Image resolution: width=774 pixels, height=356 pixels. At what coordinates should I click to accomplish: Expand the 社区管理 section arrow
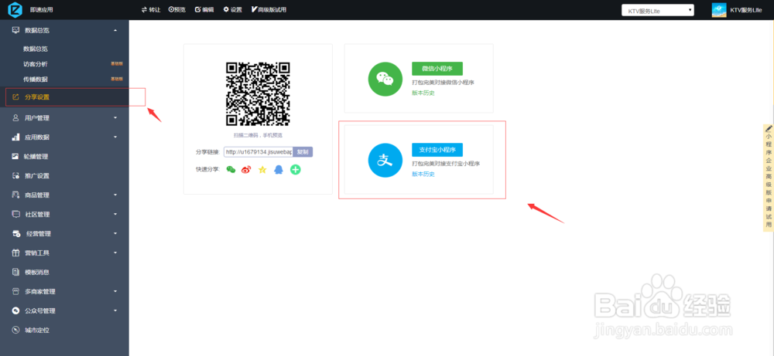115,214
